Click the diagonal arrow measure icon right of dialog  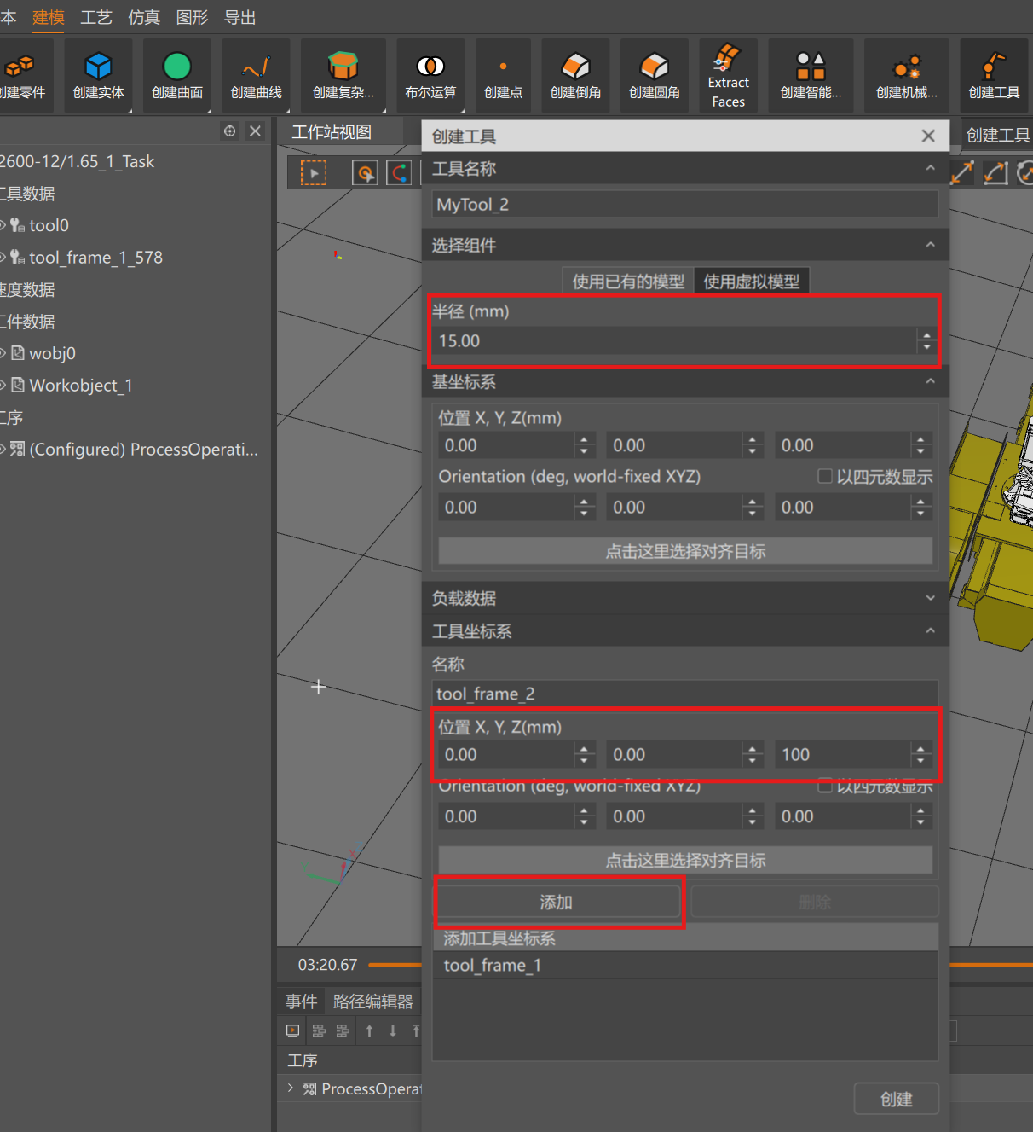(961, 172)
